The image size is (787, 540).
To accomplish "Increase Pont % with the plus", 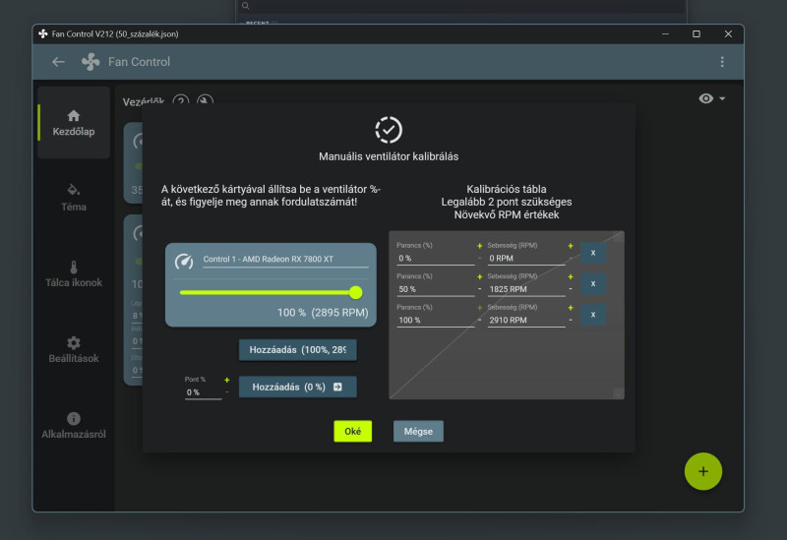I will click(x=227, y=380).
